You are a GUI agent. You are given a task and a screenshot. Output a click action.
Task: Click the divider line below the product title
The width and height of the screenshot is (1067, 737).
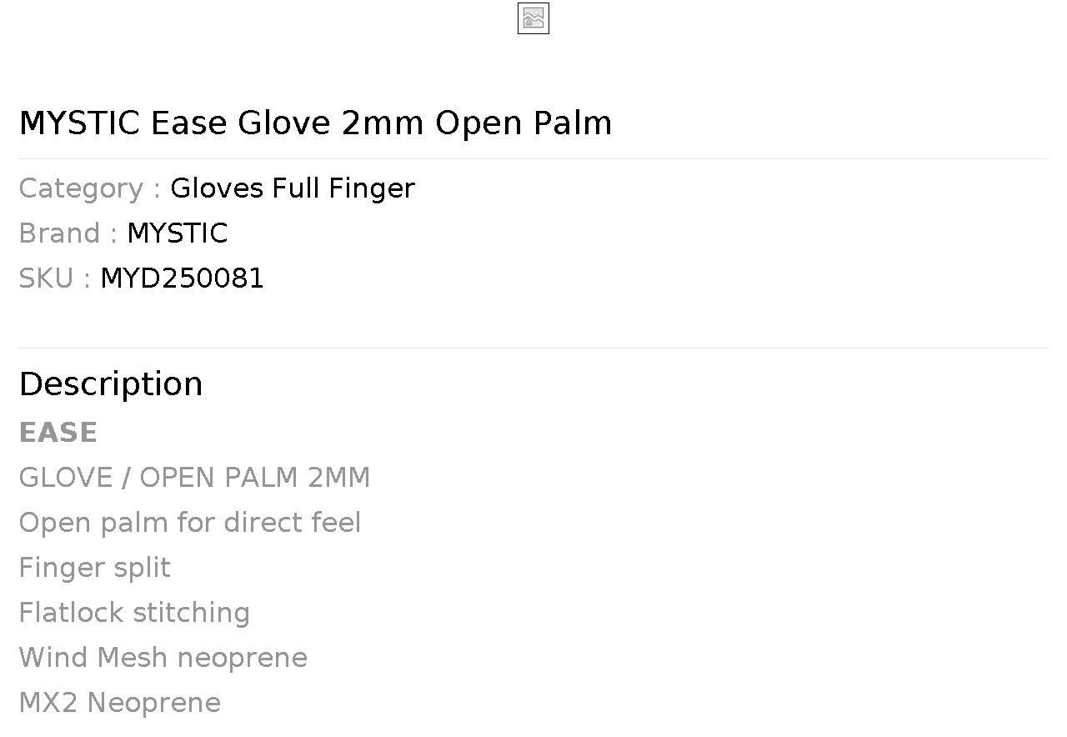533,158
